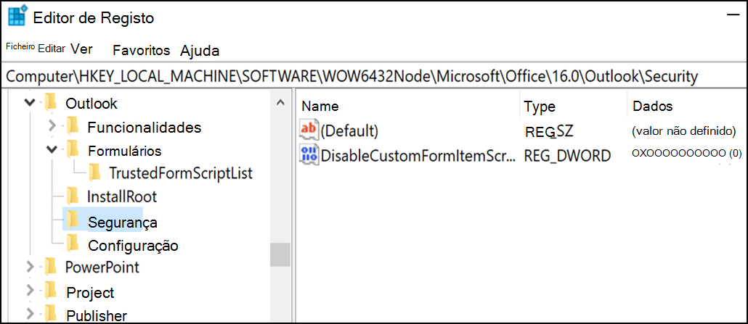Click the Editor de Registo app icon
748x324 pixels.
(17, 17)
